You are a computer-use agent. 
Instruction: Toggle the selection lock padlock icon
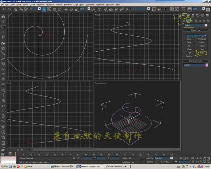[x=73, y=158]
